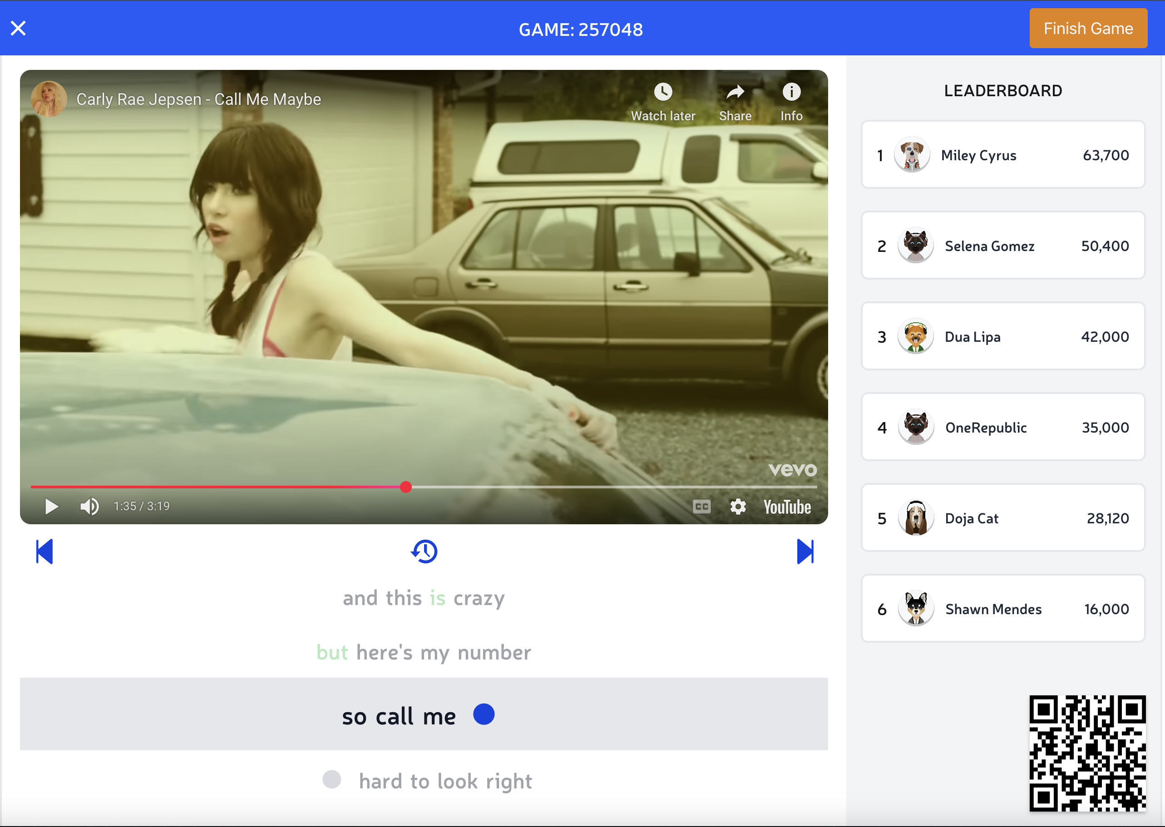Viewport: 1165px width, 827px height.
Task: Click the join game QR code
Action: (1087, 753)
